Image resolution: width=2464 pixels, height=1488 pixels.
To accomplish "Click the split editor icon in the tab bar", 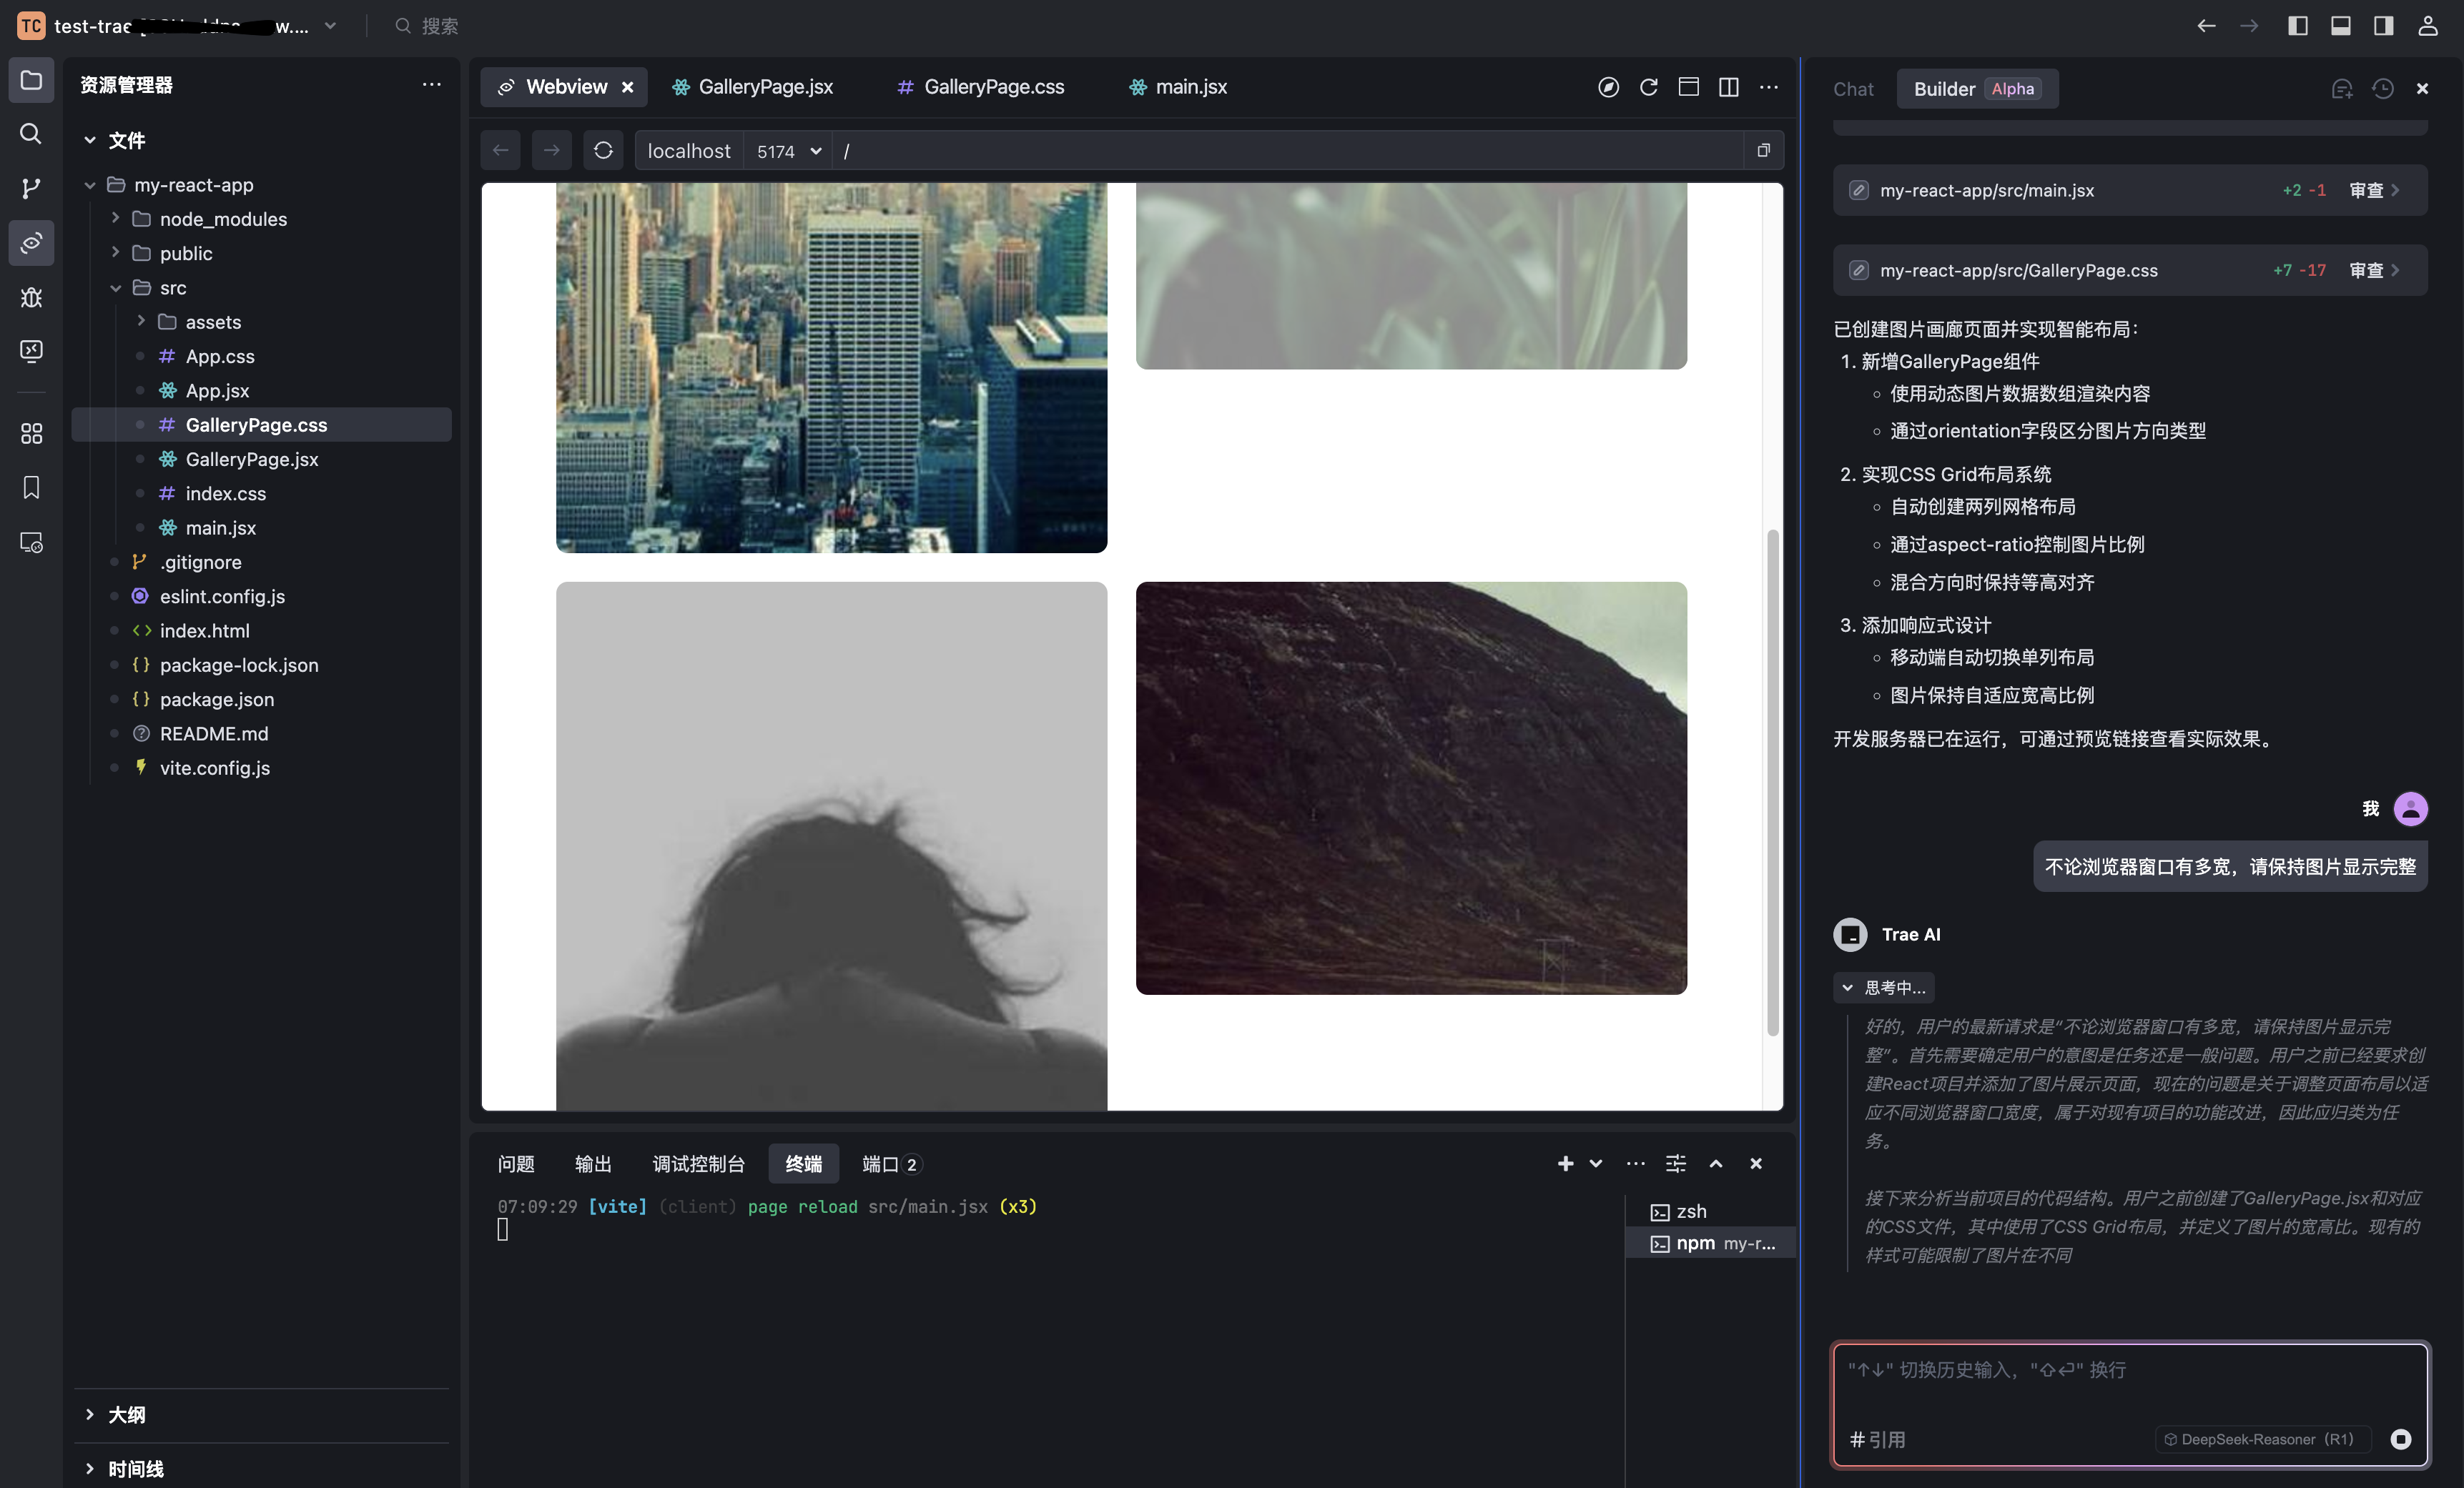I will click(x=1728, y=87).
